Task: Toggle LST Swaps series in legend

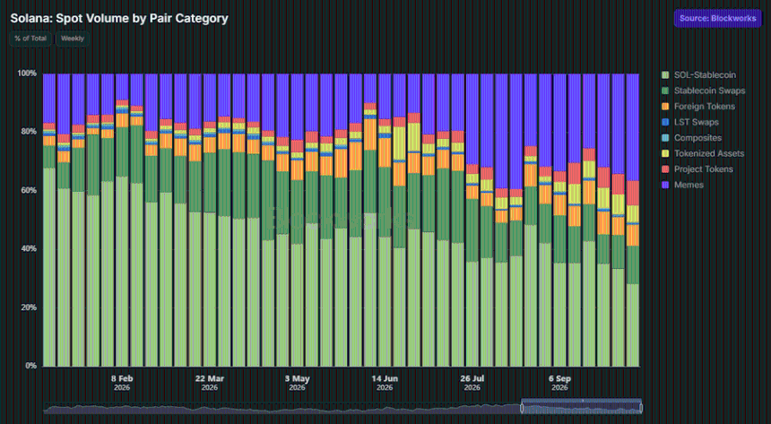Action: click(690, 123)
